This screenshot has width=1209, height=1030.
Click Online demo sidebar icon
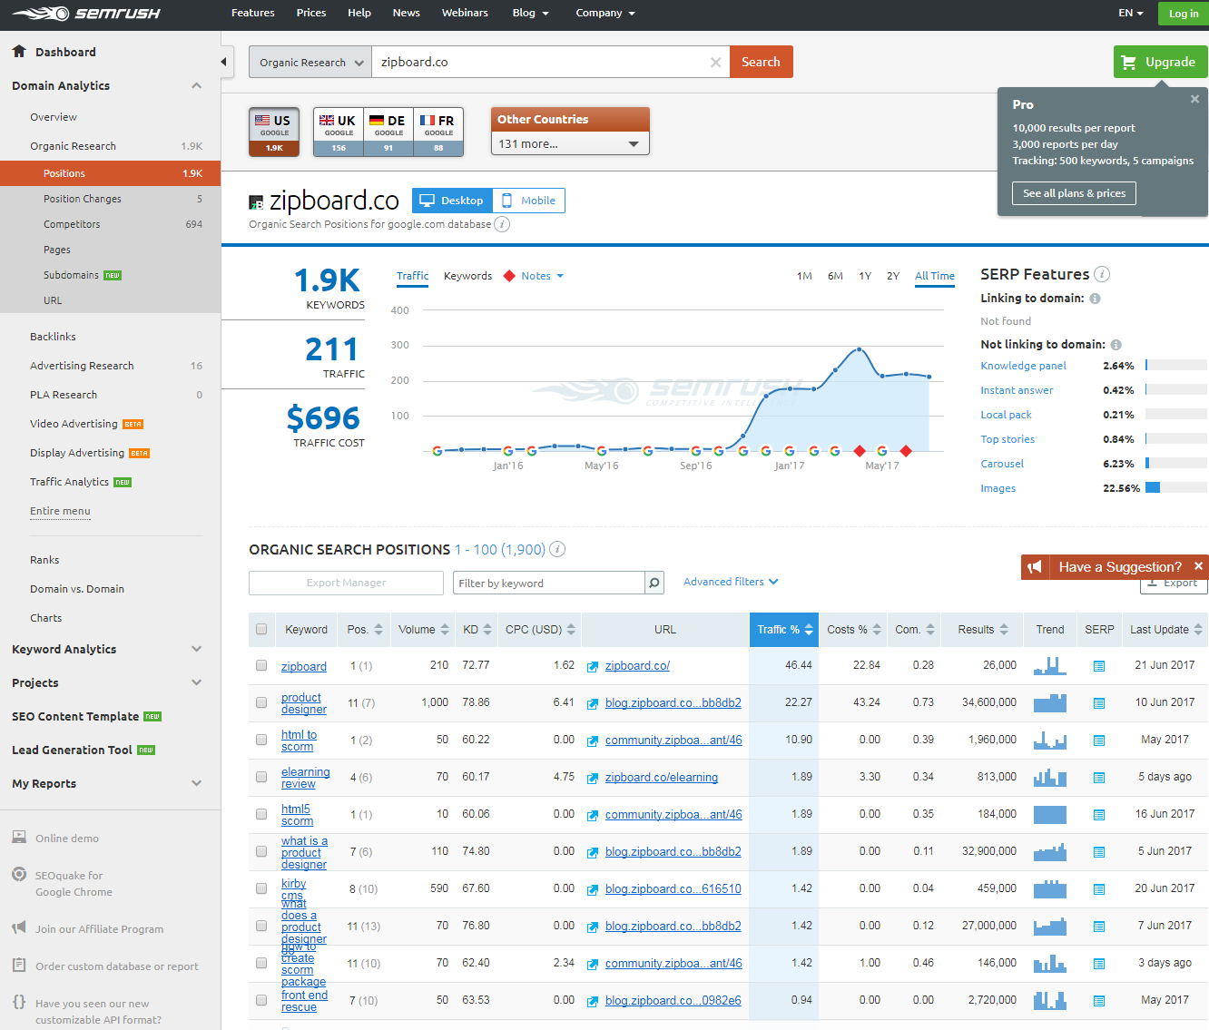19,837
